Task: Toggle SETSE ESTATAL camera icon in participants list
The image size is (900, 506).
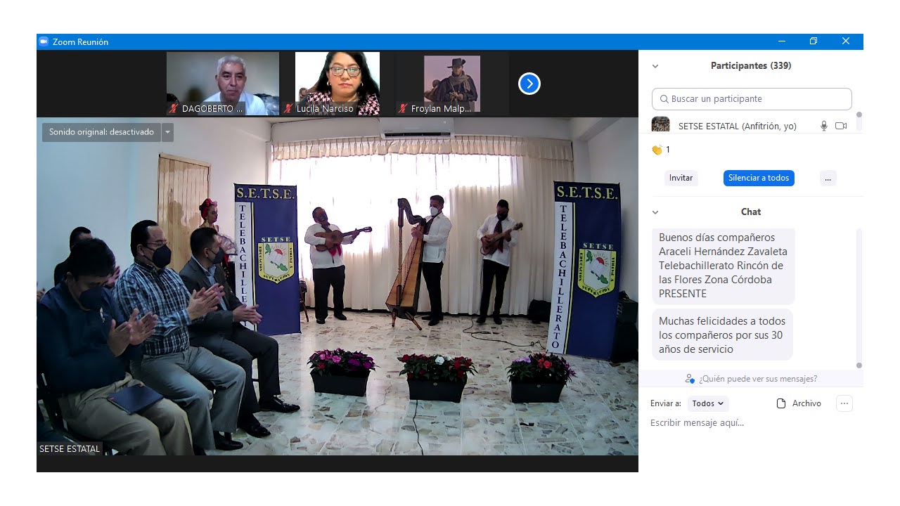Action: click(841, 126)
